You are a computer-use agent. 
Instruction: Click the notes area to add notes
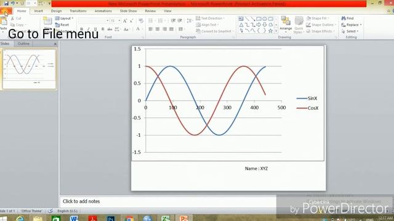tap(168, 201)
